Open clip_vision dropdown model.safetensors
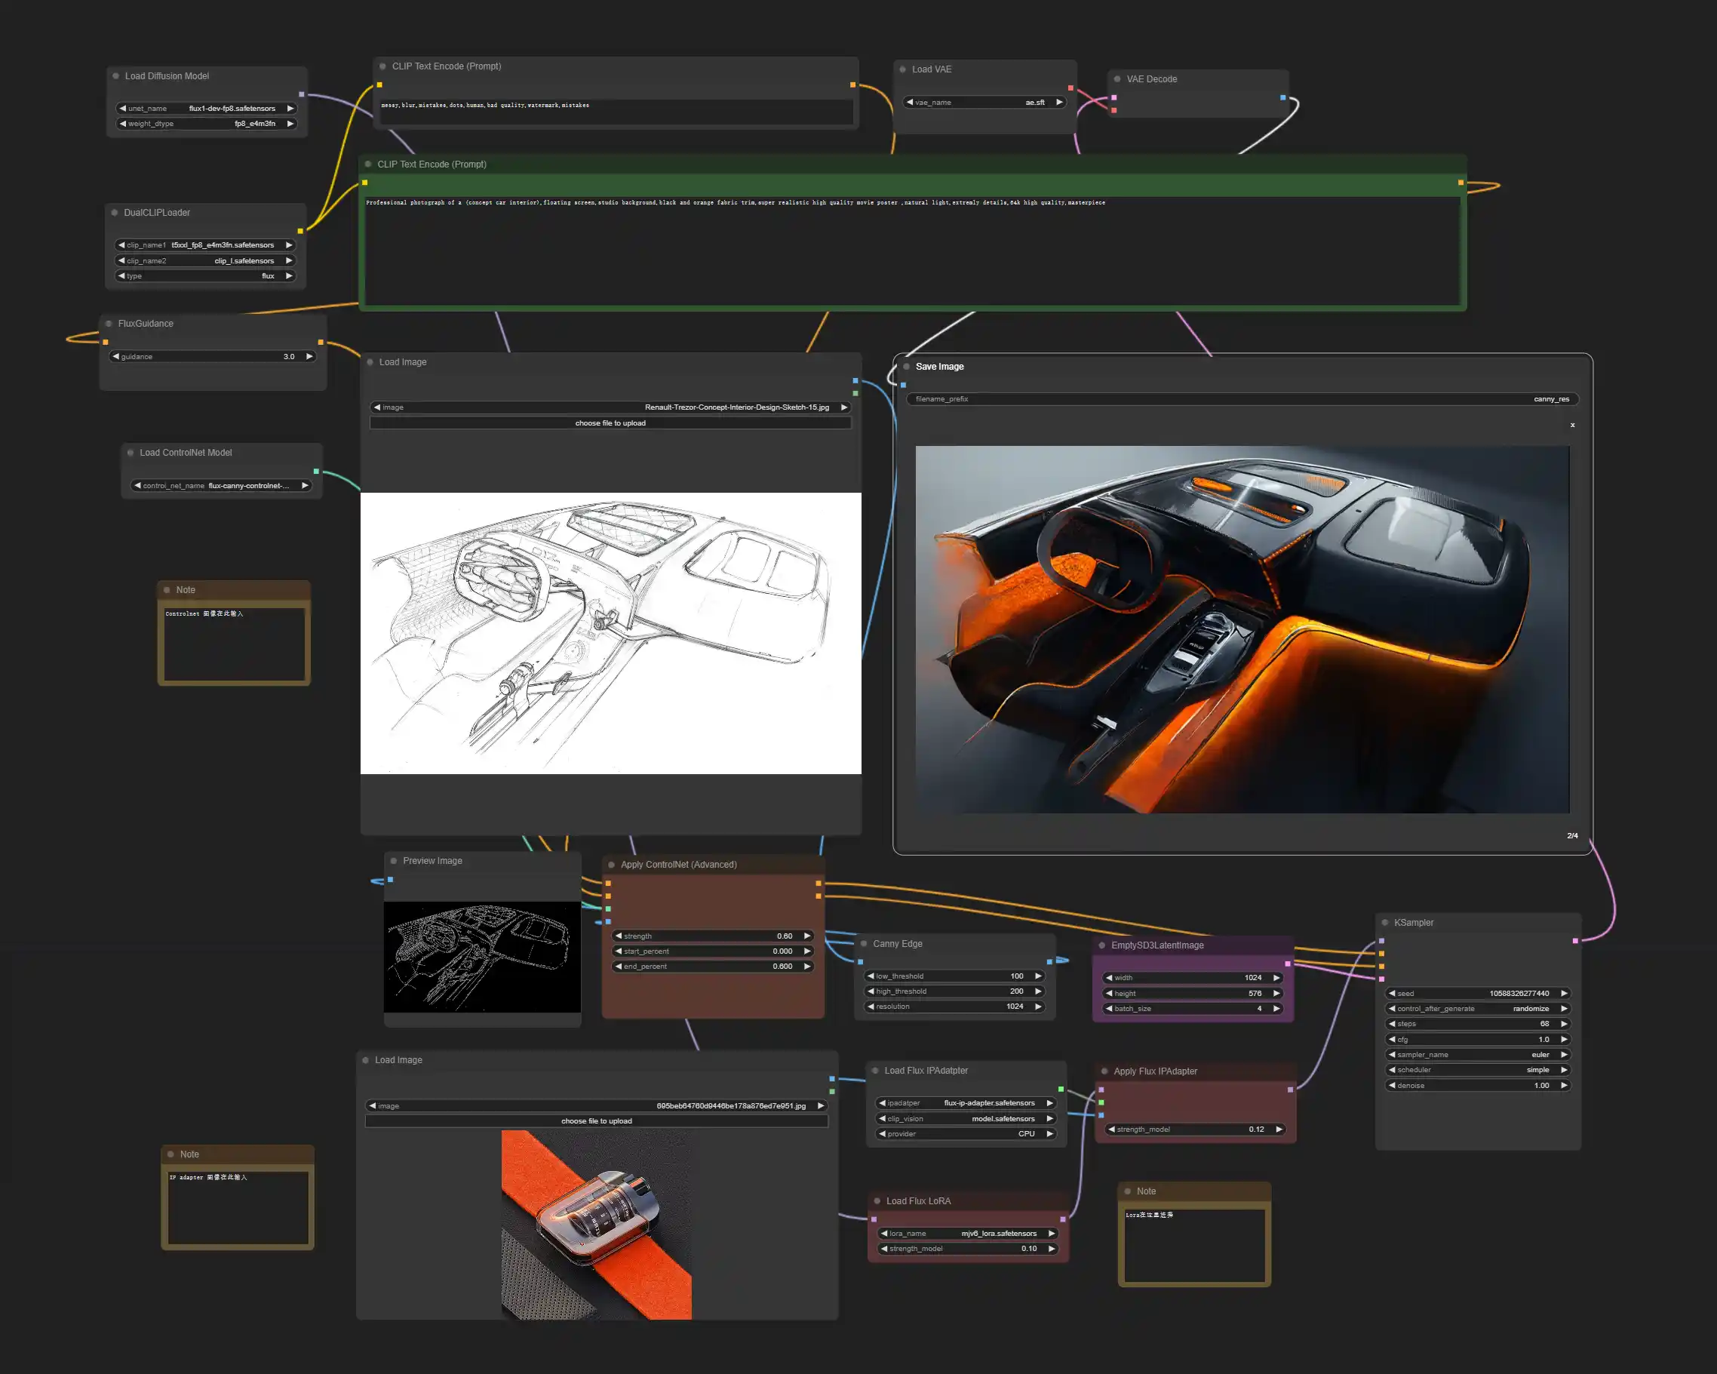 966,1118
